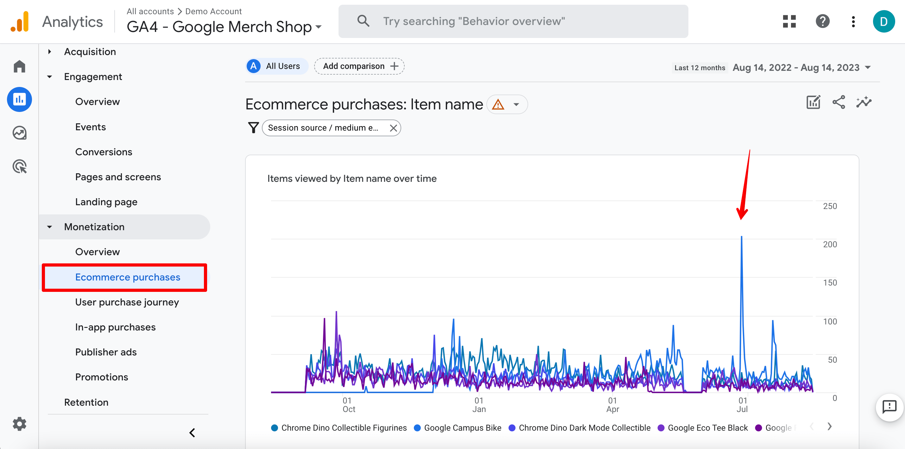Collapse the Monetization section
Viewport: 905px width, 449px height.
coord(49,227)
